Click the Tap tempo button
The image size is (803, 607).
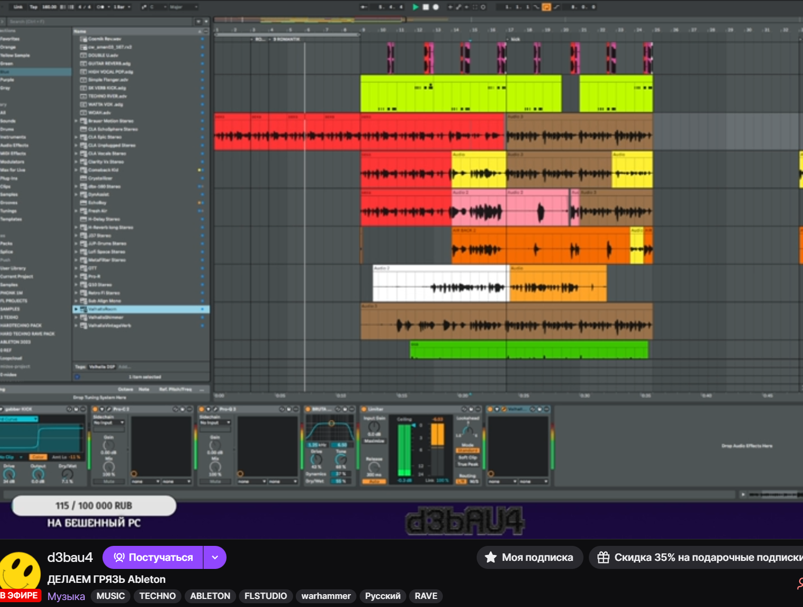[33, 7]
